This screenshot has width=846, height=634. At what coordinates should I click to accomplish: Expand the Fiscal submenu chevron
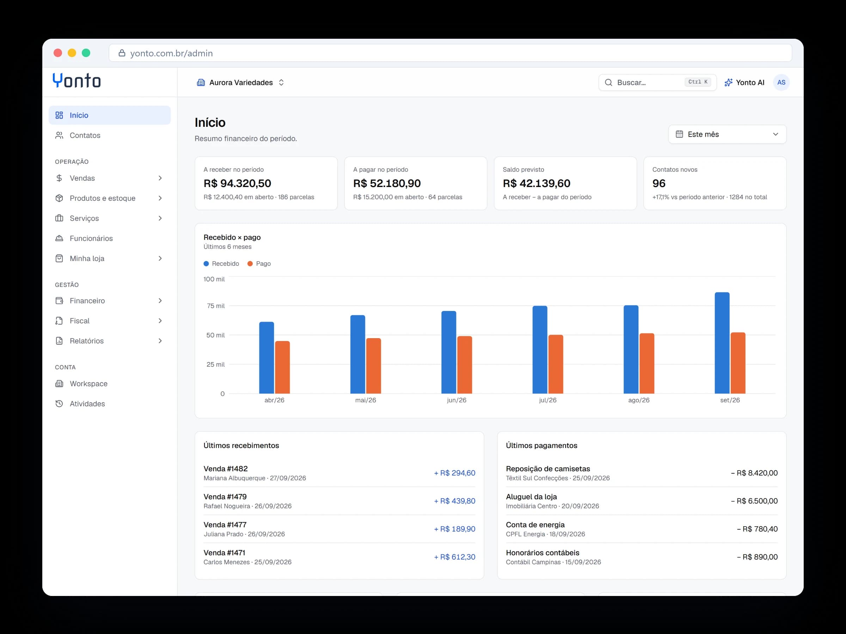[160, 321]
